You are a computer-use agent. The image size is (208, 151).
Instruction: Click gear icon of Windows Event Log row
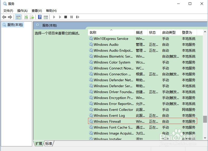point(91,115)
